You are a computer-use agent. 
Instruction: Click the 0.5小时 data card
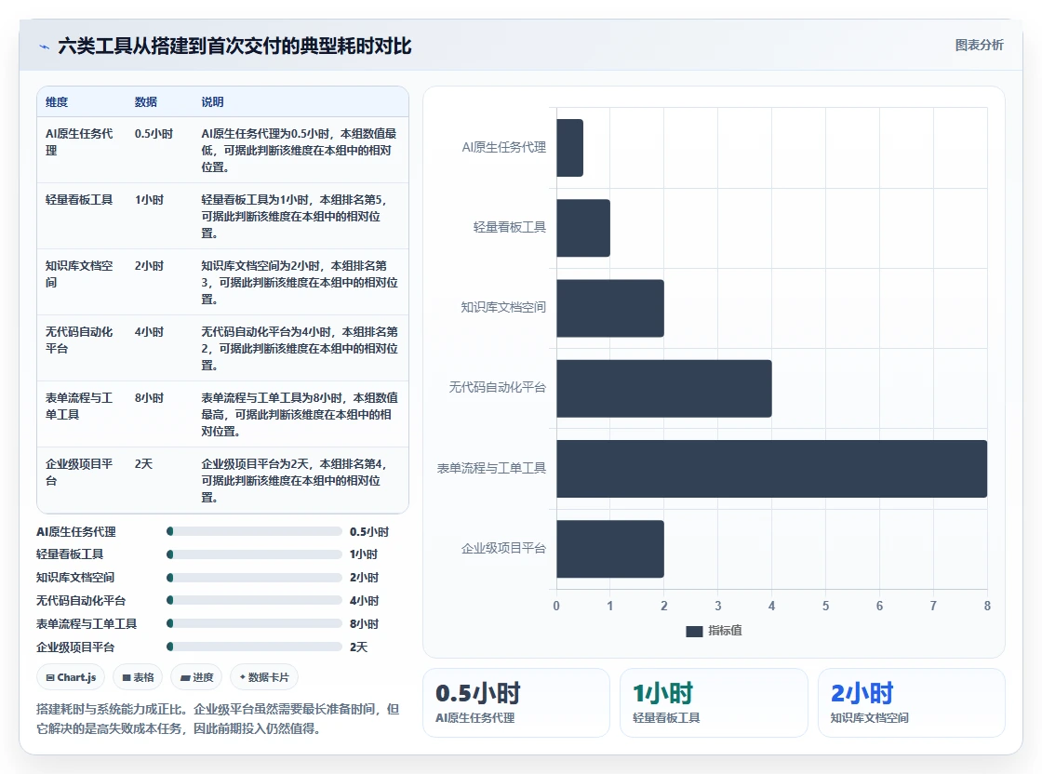(515, 703)
